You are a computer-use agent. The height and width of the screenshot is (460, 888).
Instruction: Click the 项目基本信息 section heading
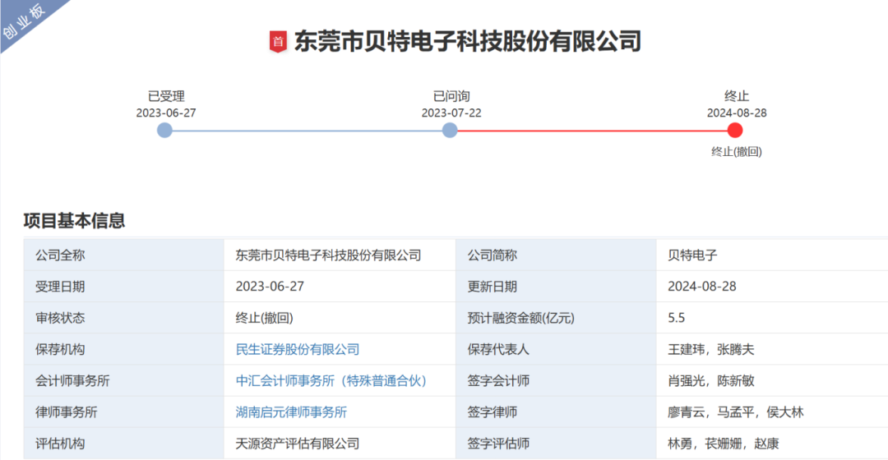(74, 221)
